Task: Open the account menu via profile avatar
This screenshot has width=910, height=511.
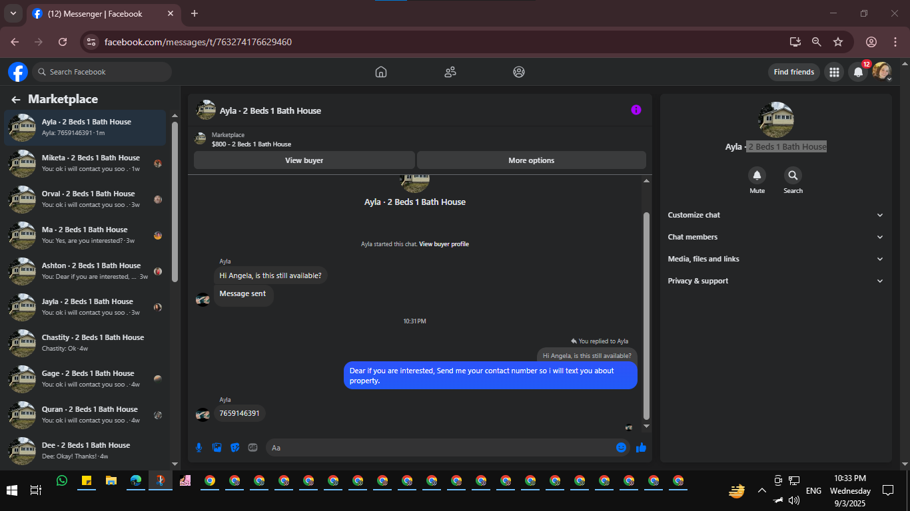Action: coord(882,72)
